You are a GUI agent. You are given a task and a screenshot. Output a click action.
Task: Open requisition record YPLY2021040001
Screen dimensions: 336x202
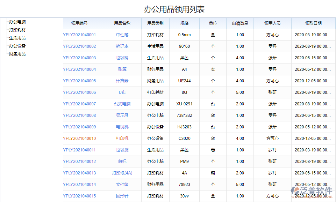(83, 35)
